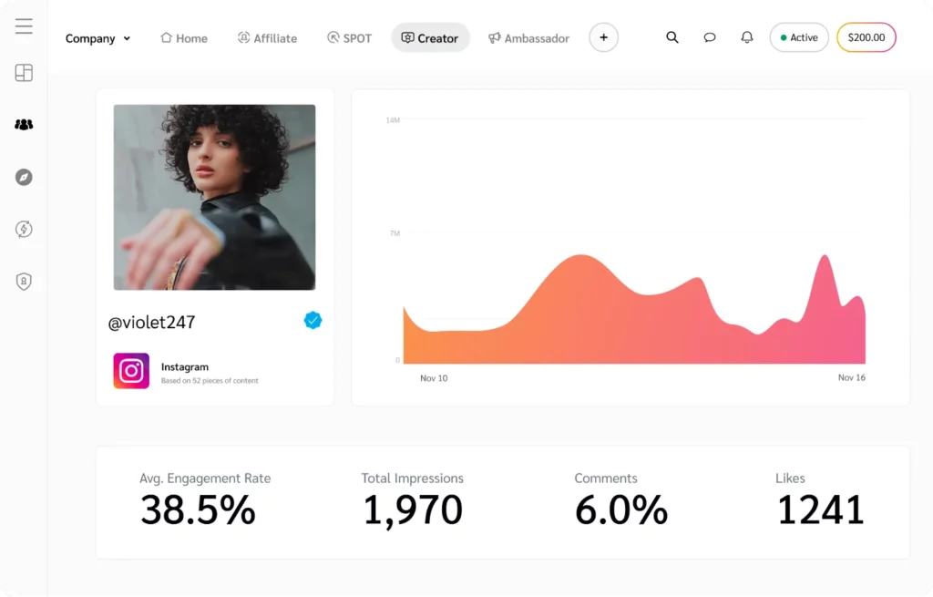Image resolution: width=933 pixels, height=597 pixels.
Task: Open the chat messages icon
Action: pyautogui.click(x=710, y=37)
